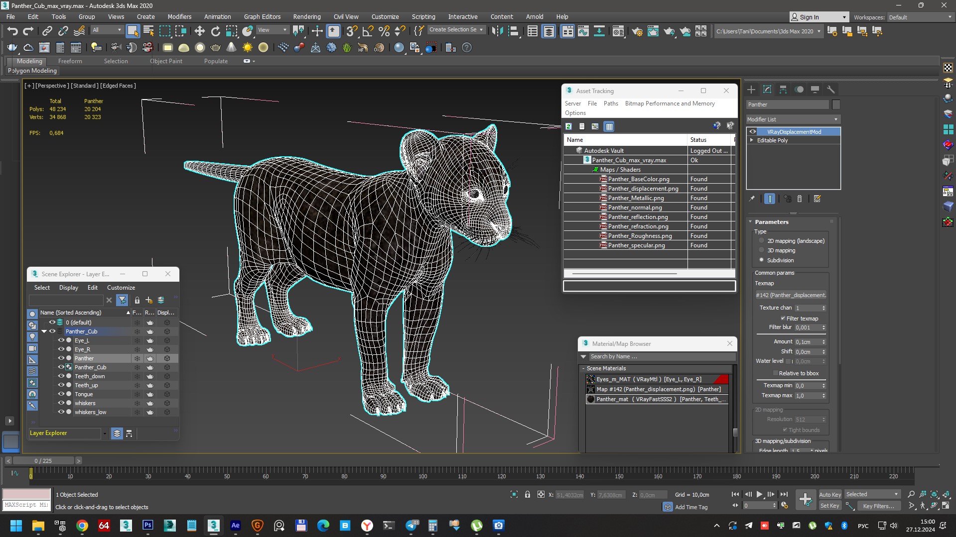Choose the Select and Rotate tool
The image size is (956, 537).
point(215,31)
